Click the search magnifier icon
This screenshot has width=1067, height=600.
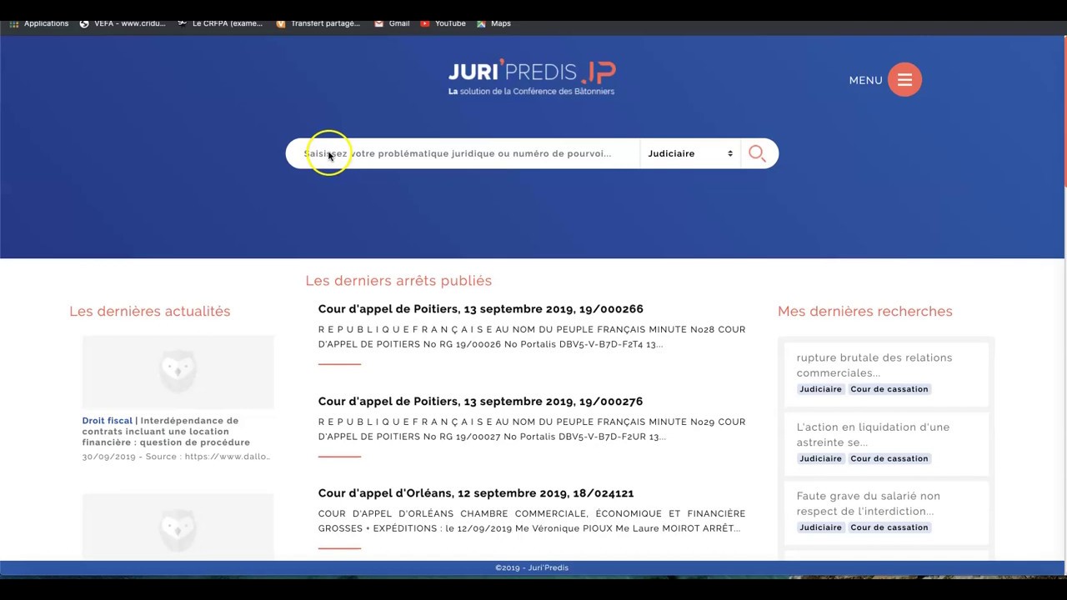coord(757,153)
